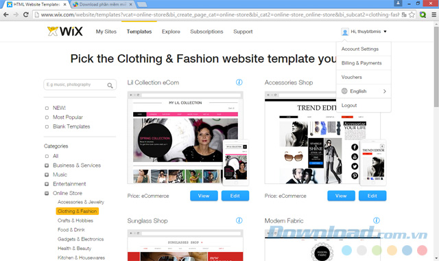Open Crafts & Hobbies subcategory
The image size is (439, 261).
(75, 220)
